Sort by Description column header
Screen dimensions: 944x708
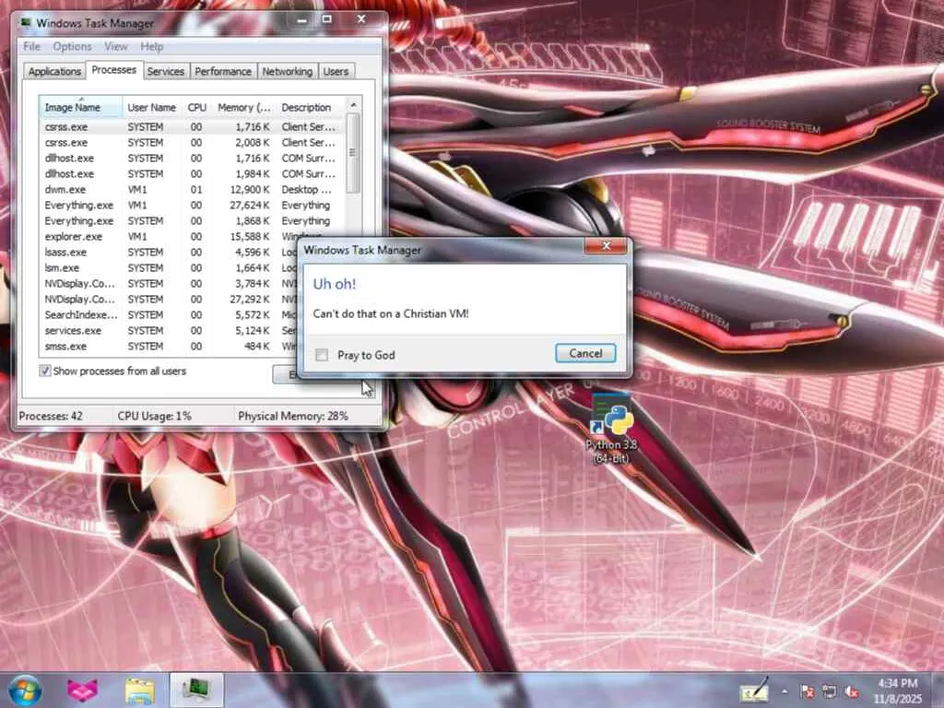[311, 107]
